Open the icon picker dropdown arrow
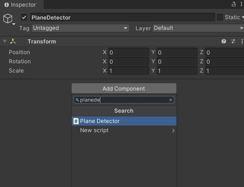This screenshot has width=244, height=187. click(x=14, y=24)
